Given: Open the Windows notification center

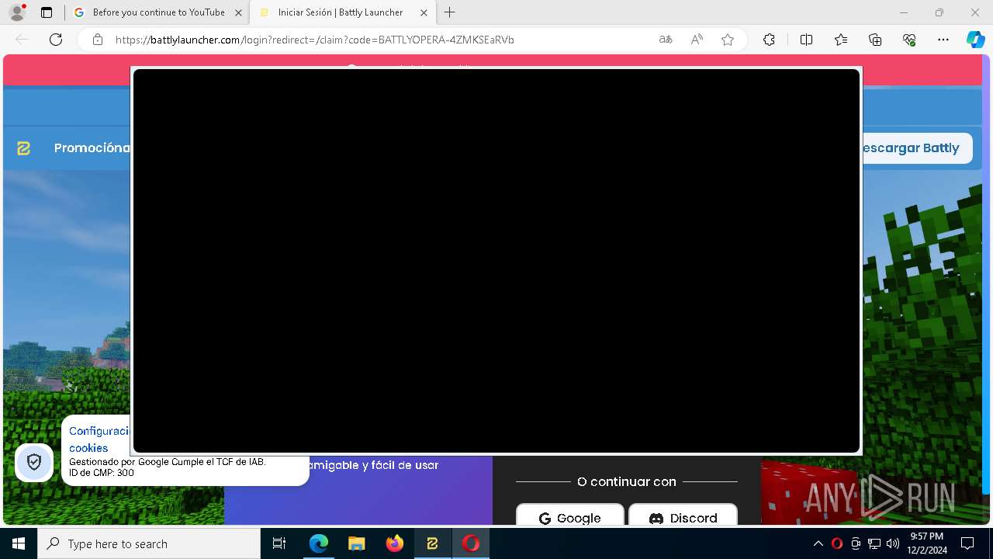Looking at the screenshot, I should point(967,543).
